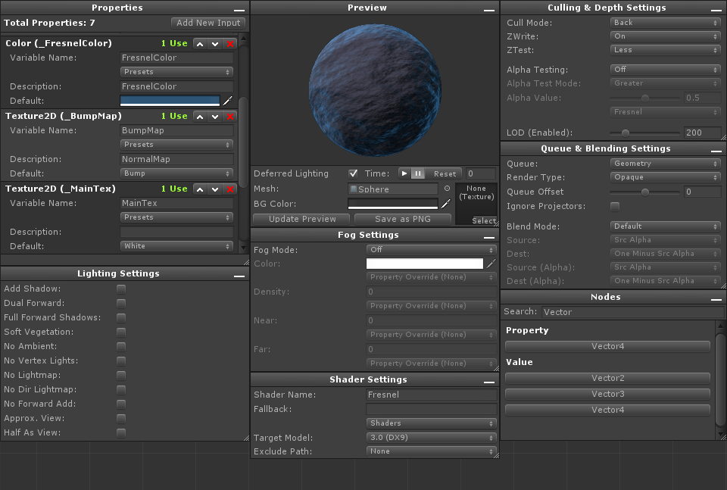Pick BG Color with the eyedropper

pyautogui.click(x=446, y=204)
